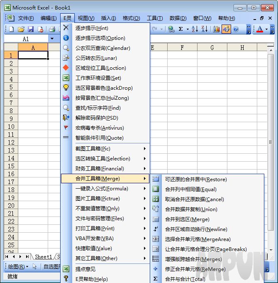
Task: Click the New workbook toolbar icon
Action: (11, 29)
